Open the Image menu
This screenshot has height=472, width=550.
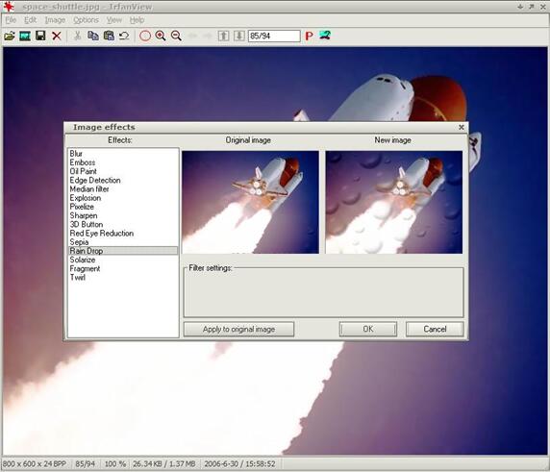(55, 20)
